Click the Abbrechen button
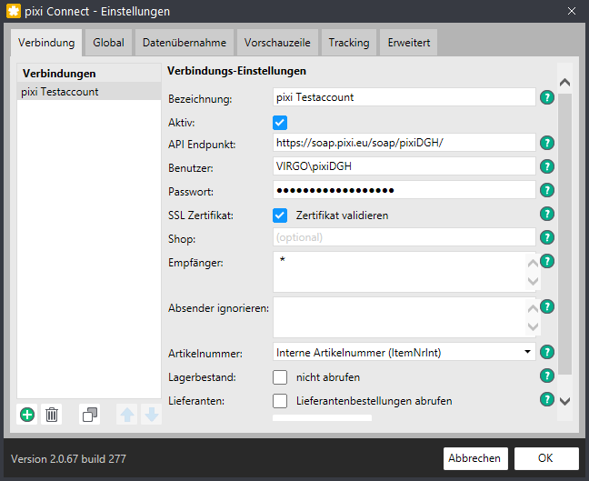Viewport: 589px width, 481px height. pos(475,458)
